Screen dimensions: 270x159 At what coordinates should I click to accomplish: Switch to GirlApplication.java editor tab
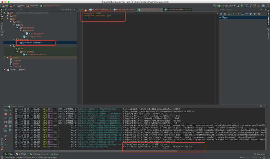click(100, 9)
